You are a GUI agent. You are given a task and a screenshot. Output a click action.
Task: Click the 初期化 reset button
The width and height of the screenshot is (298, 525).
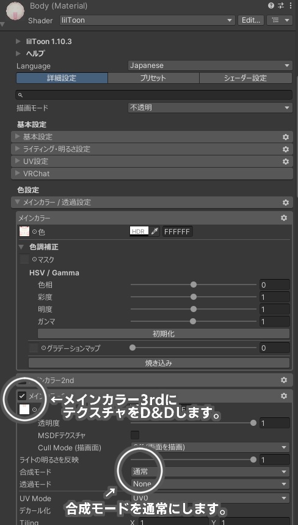[x=164, y=333]
